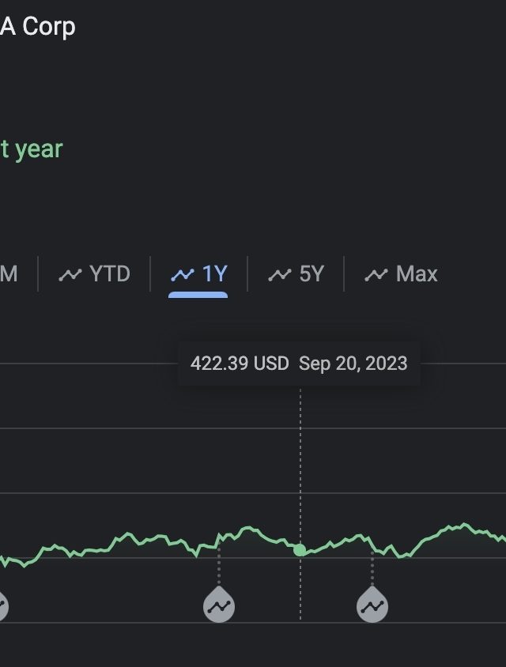Select the 1Y range label

pos(215,273)
